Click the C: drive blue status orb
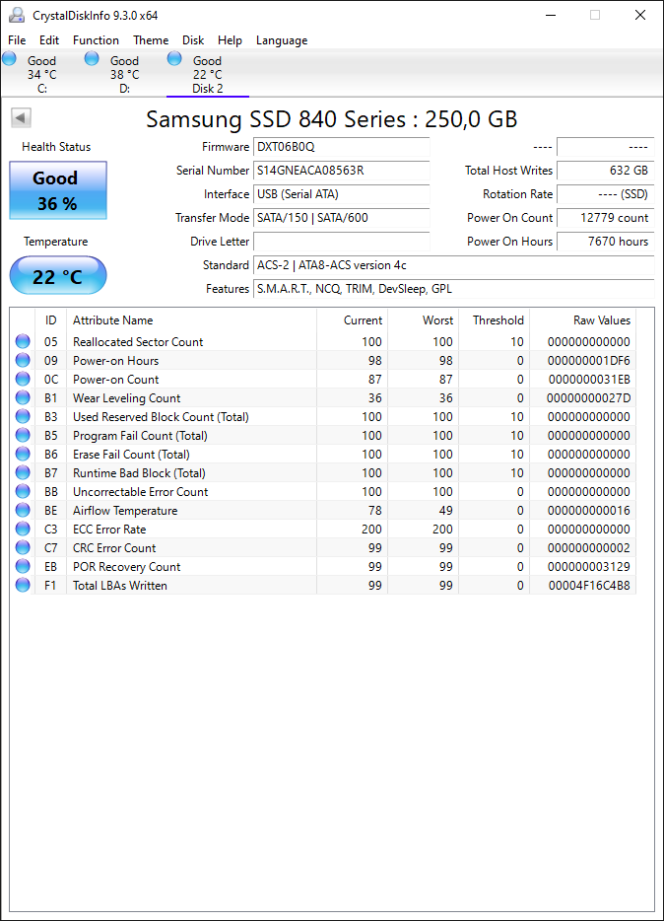This screenshot has height=921, width=664. pyautogui.click(x=10, y=58)
